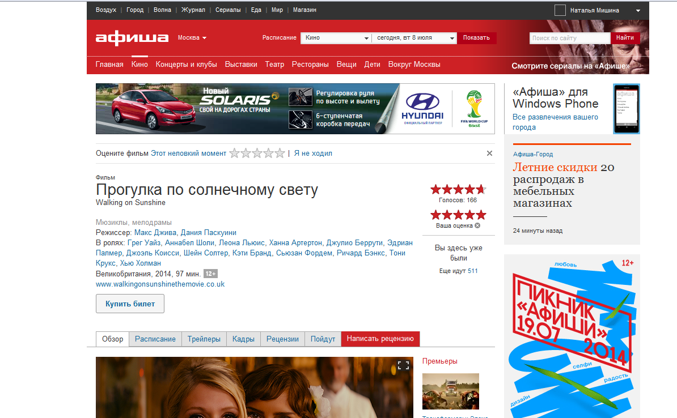Image resolution: width=677 pixels, height=418 pixels.
Task: Open the Этот неловкий момент film link
Action: (188, 153)
